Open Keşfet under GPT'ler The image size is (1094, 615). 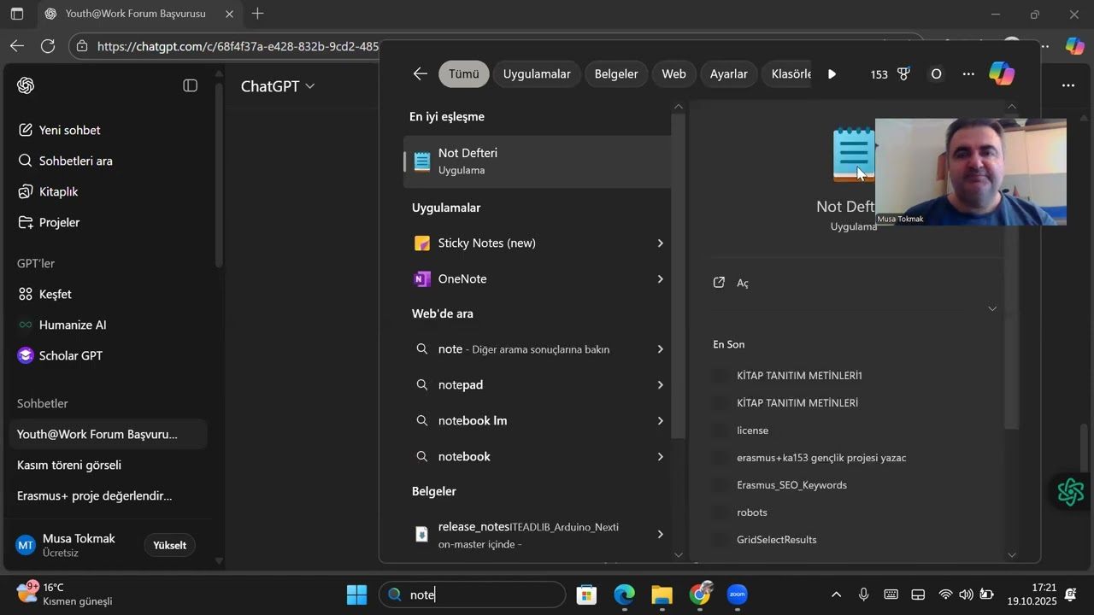click(45, 294)
